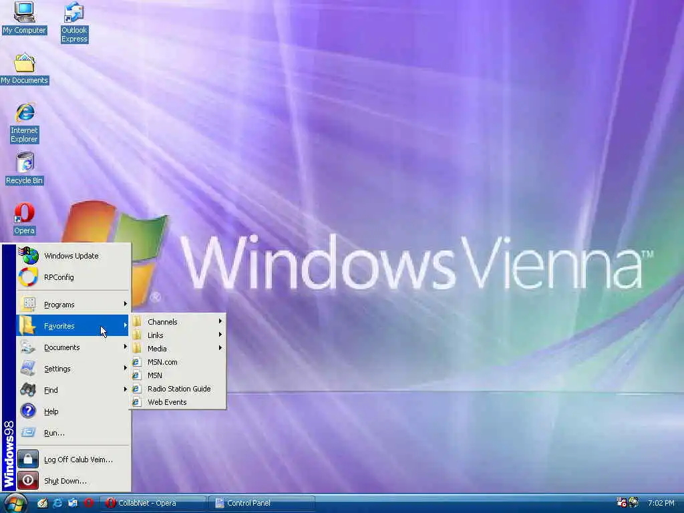Click the Find binoculars icon
684x513 pixels.
(x=28, y=389)
